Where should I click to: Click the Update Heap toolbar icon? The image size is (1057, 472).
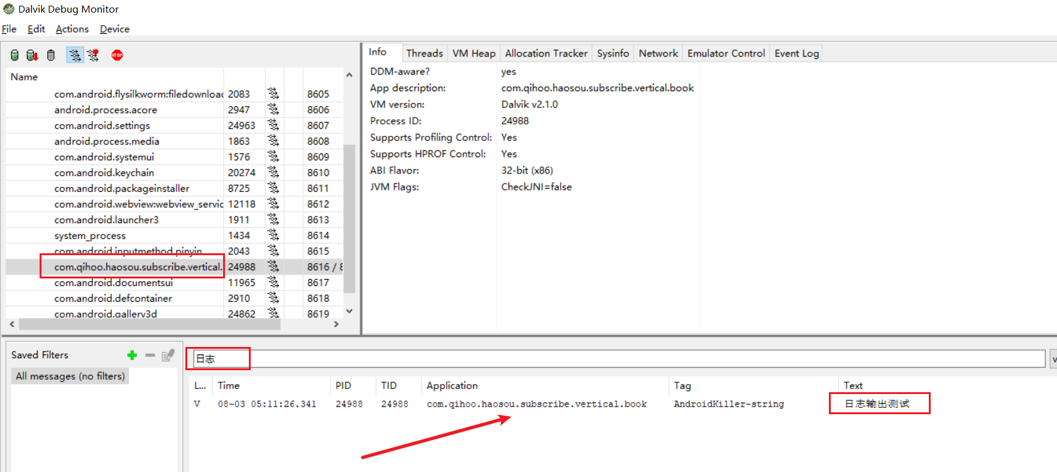click(x=14, y=55)
